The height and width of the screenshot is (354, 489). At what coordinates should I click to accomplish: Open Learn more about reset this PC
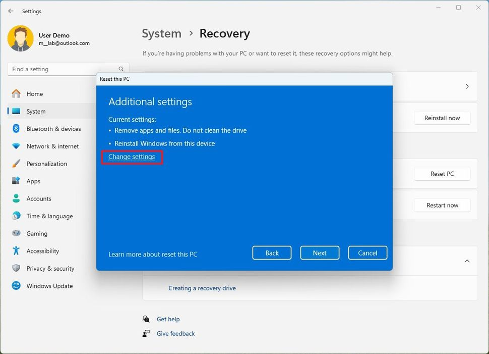point(153,255)
